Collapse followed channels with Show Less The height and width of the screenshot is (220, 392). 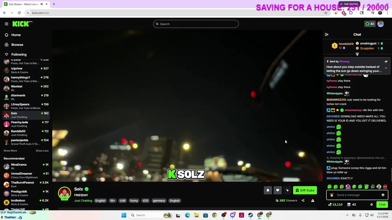coord(42,151)
